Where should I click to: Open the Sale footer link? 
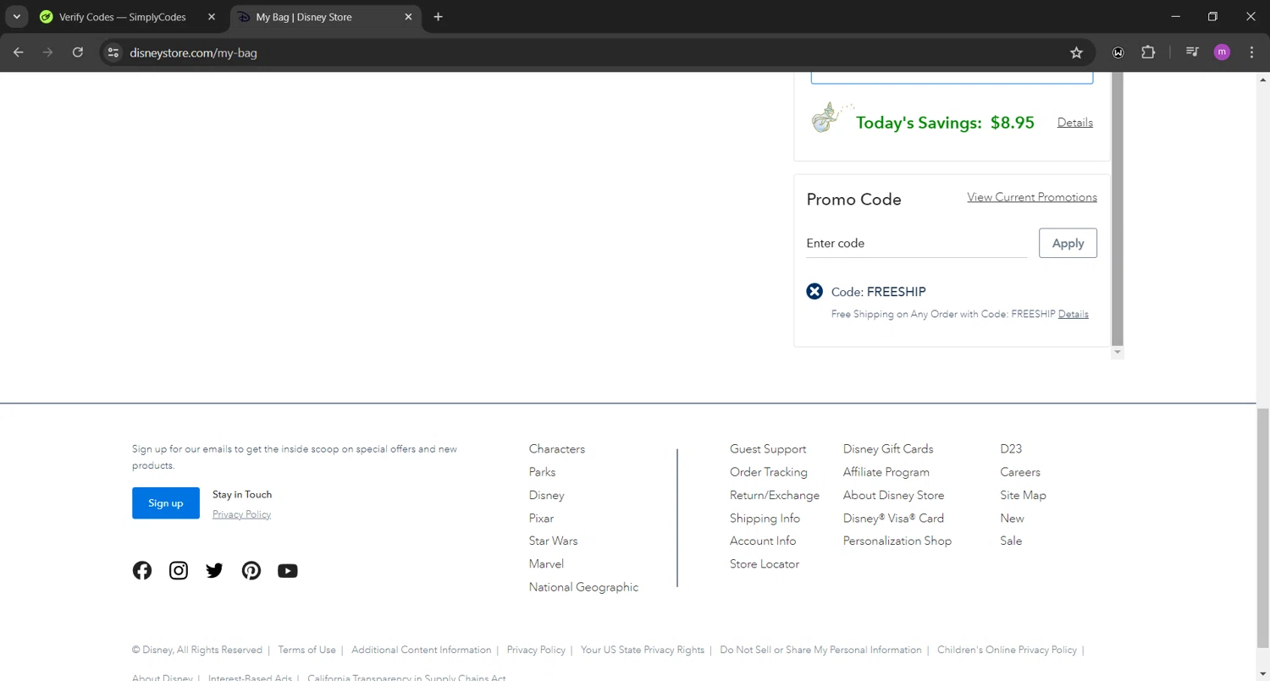pyautogui.click(x=1011, y=541)
